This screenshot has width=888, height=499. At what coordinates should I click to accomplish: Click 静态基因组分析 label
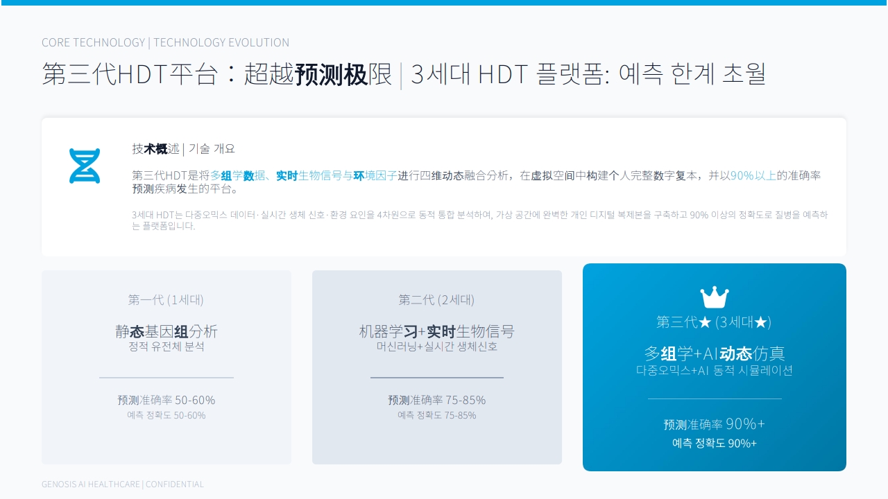[166, 331]
